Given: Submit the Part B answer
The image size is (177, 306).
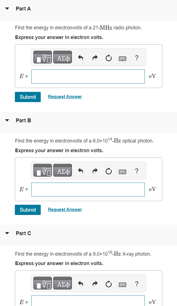Looking at the screenshot, I should [x=28, y=210].
